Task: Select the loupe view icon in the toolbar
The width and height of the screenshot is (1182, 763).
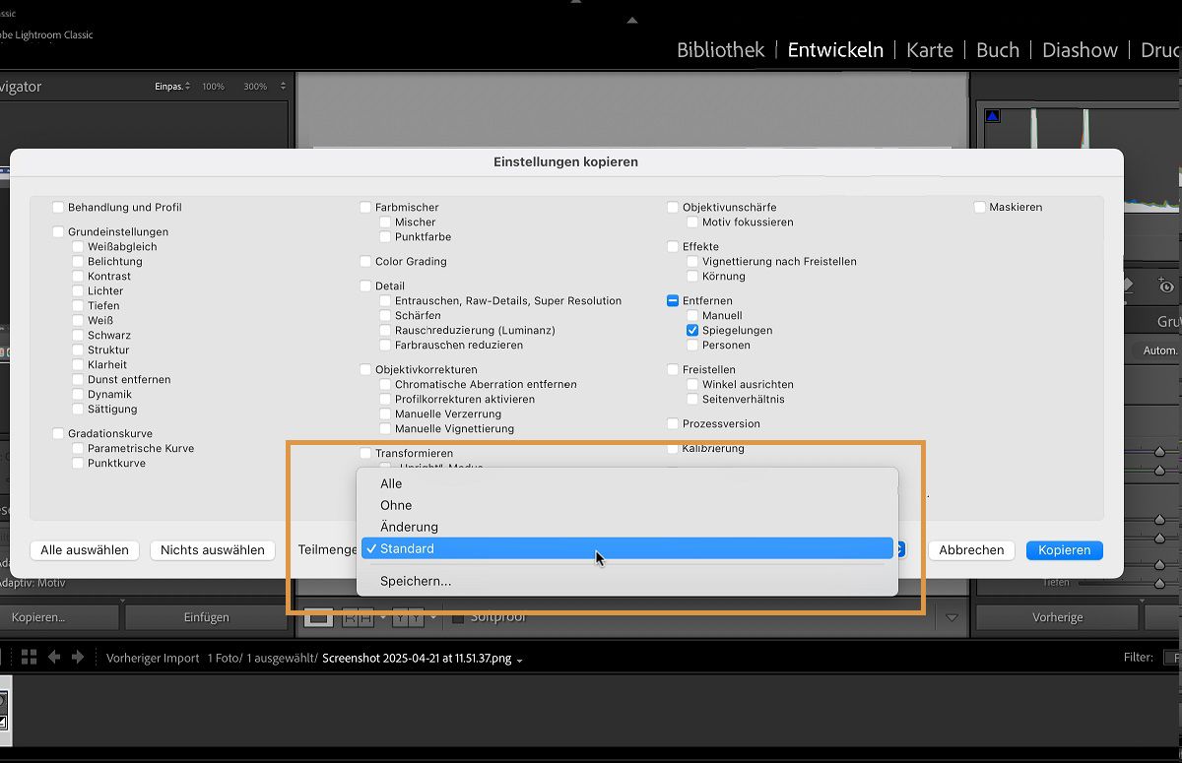Action: [317, 616]
